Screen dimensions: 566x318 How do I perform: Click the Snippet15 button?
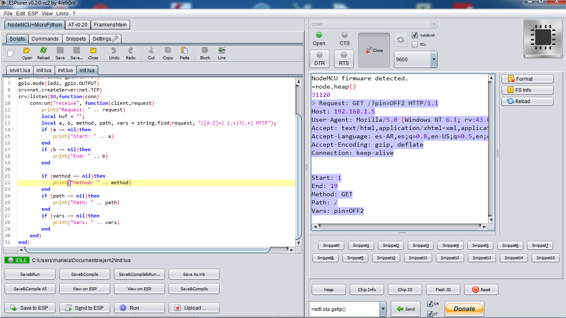tap(545, 258)
